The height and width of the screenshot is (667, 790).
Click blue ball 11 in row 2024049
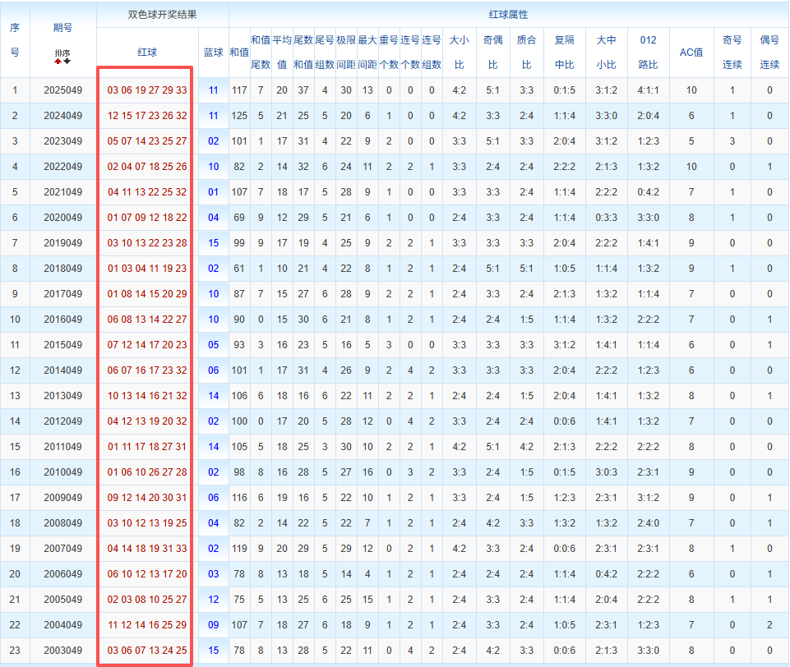pos(213,116)
